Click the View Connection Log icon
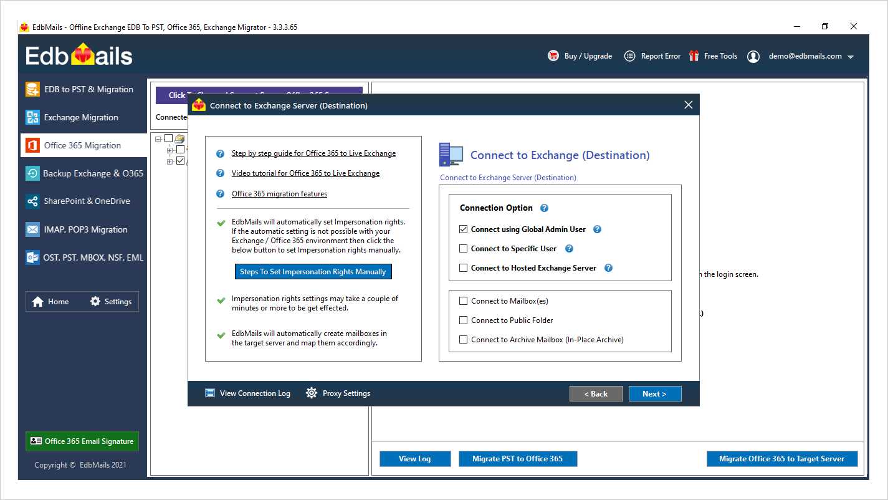This screenshot has height=500, width=888. [x=210, y=393]
